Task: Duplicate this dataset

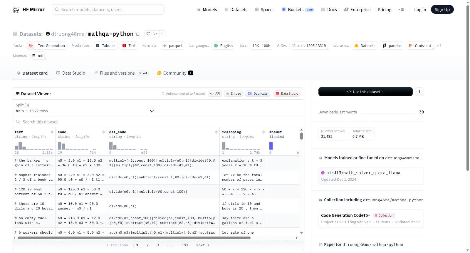Action: (258, 93)
